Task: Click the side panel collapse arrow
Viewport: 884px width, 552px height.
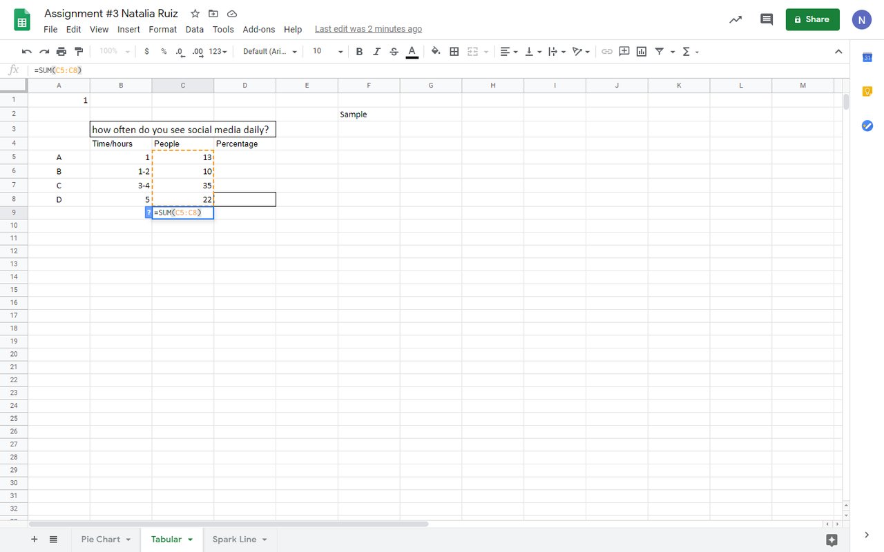Action: 867,535
